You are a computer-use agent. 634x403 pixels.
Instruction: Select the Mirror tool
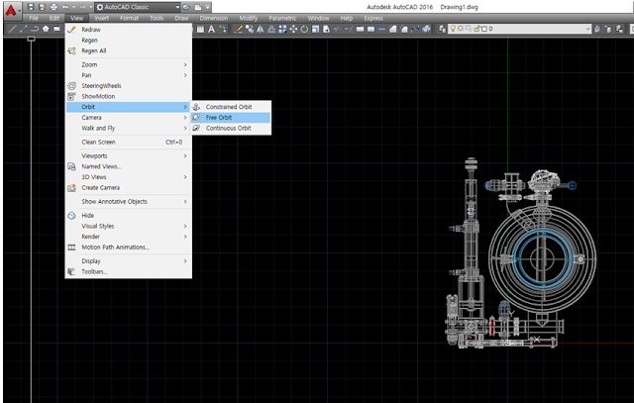[x=260, y=29]
